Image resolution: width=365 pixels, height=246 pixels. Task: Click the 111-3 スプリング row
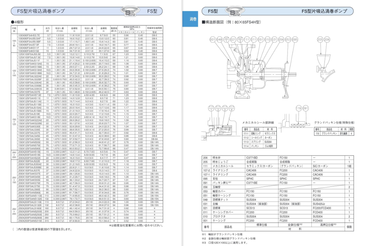point(260,142)
